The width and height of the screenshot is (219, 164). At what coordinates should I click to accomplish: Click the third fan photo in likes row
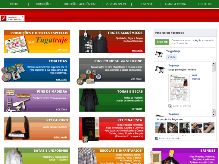[x=185, y=128]
